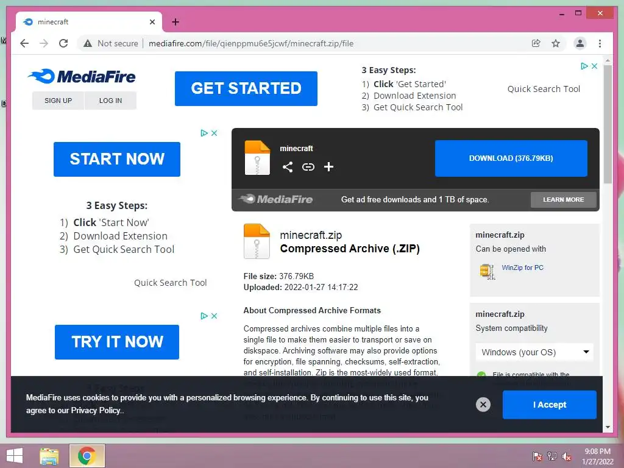This screenshot has width=624, height=468.
Task: Click the LOG IN button
Action: tap(111, 101)
